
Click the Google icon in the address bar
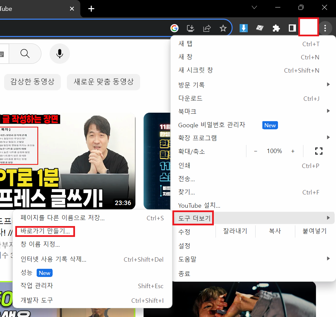coord(174,29)
